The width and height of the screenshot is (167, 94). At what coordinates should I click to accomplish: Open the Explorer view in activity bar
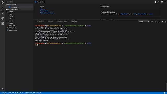pos(3,2)
